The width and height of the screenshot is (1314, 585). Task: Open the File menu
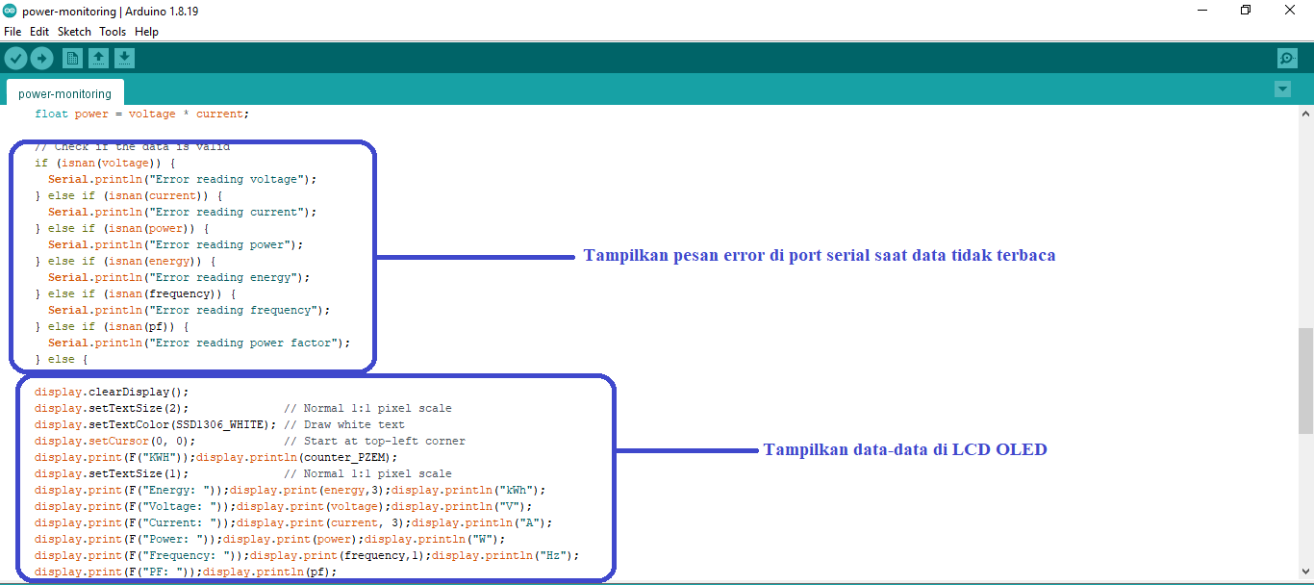13,32
